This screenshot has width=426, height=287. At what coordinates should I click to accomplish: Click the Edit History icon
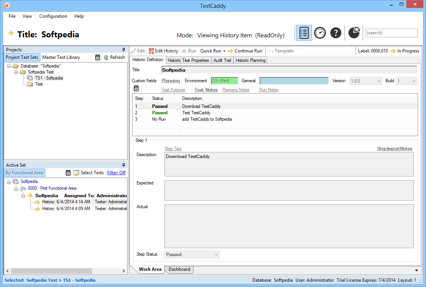coord(151,51)
